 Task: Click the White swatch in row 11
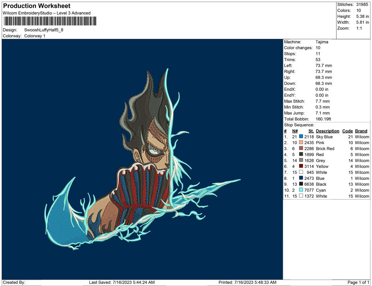click(x=301, y=196)
